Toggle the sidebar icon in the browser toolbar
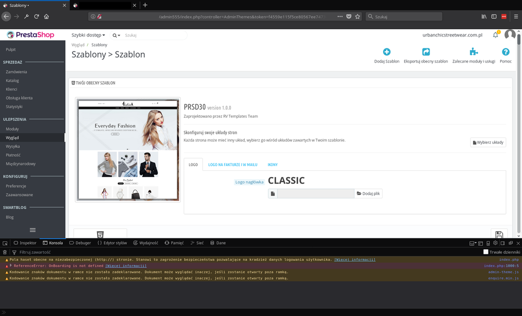The image size is (522, 316). 493,16
